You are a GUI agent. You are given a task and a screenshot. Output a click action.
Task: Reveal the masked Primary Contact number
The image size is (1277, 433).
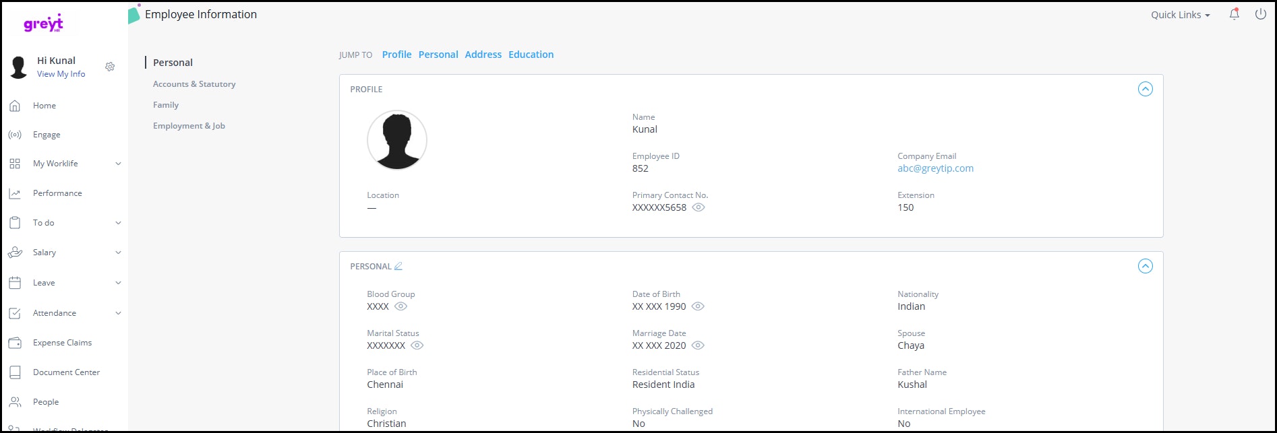(699, 207)
